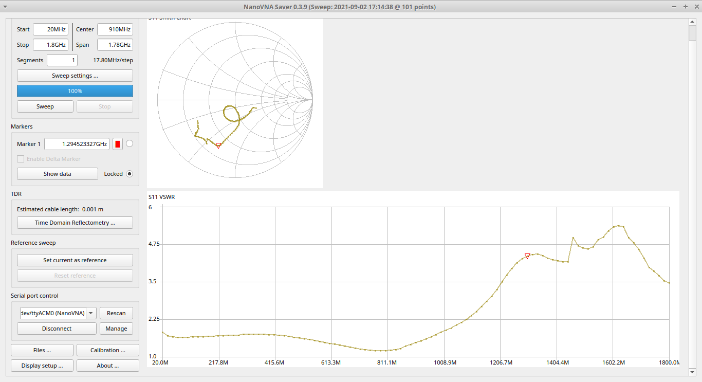Start a sweep with Sweep button

45,106
